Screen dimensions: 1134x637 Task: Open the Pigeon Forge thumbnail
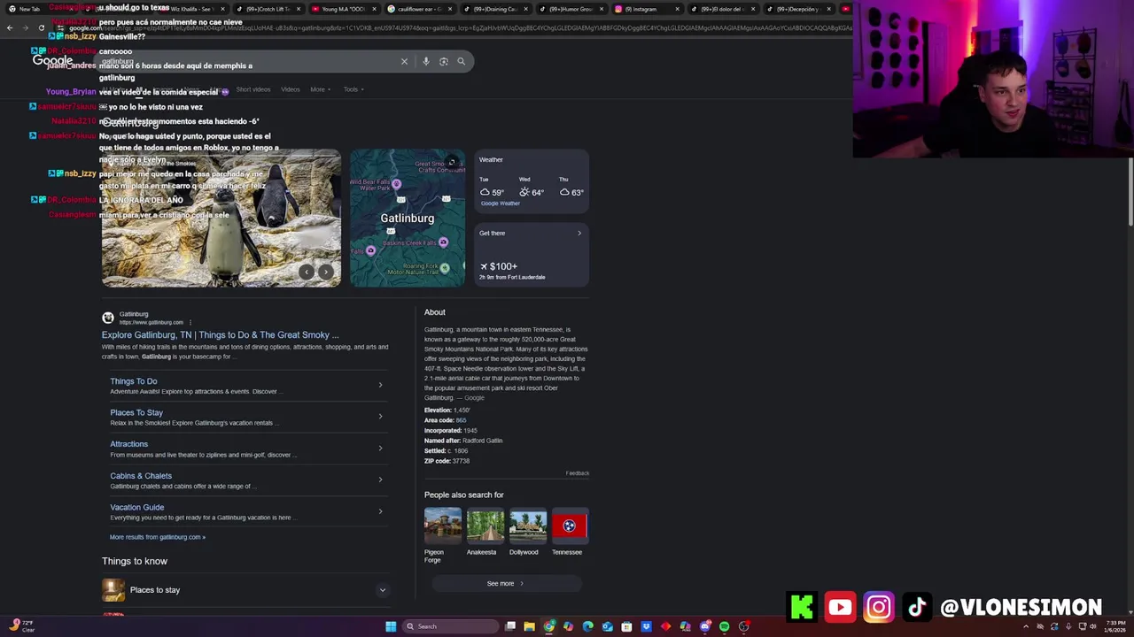pyautogui.click(x=442, y=526)
